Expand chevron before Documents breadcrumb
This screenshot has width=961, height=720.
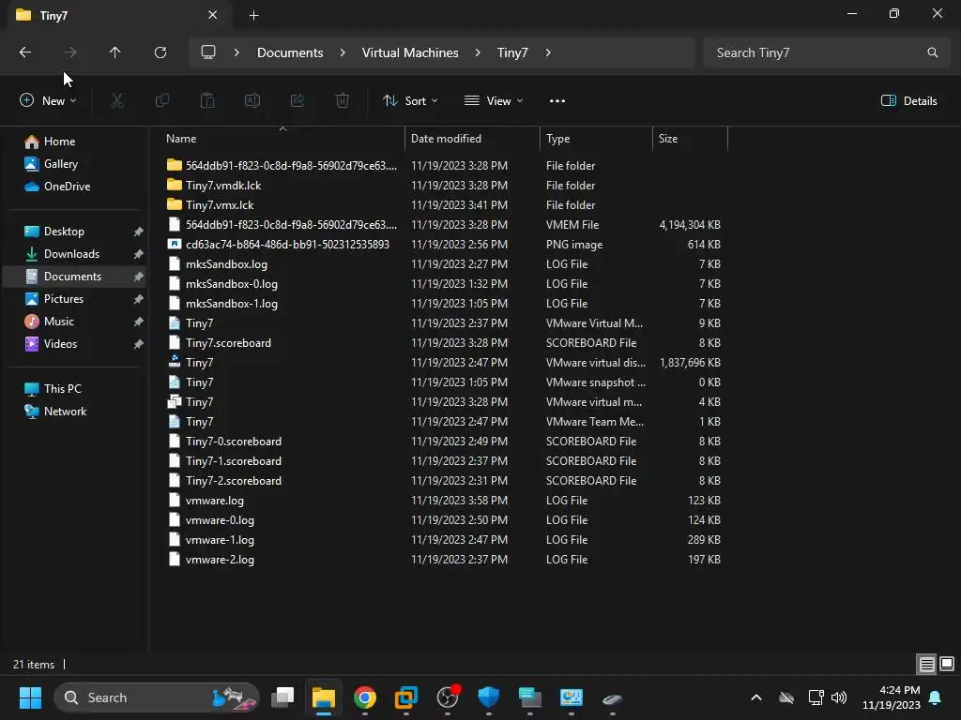tap(236, 52)
